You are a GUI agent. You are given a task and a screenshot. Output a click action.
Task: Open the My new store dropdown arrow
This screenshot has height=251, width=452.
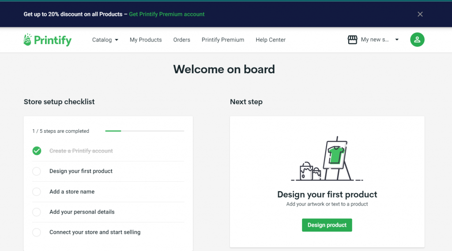tap(397, 40)
